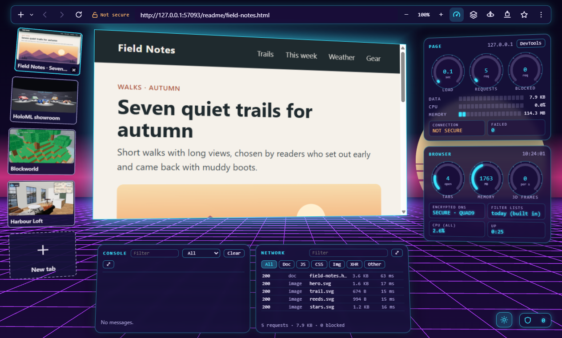Viewport: 562px width, 338px height.
Task: Toggle the performance gauge dashboard
Action: click(457, 15)
